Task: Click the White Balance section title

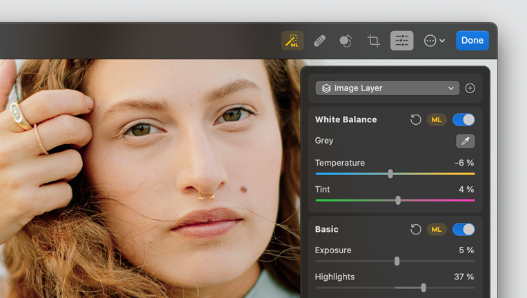Action: pyautogui.click(x=346, y=119)
